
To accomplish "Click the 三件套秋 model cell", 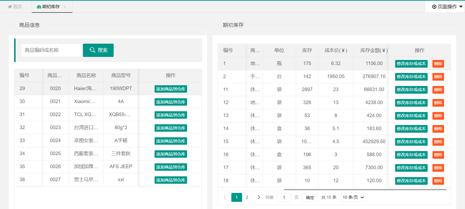I will click(121, 154).
